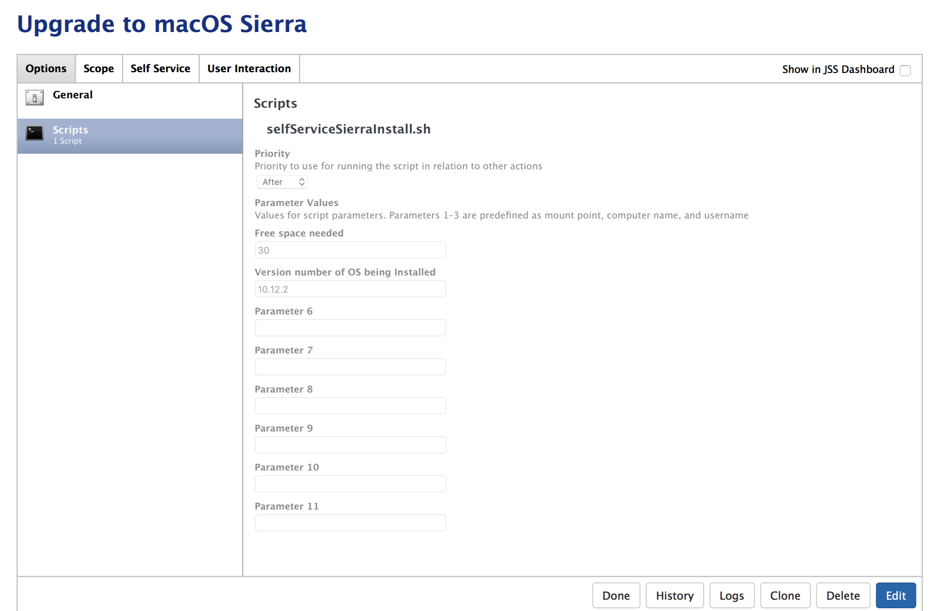View policy Logs
934x611 pixels.
(732, 595)
